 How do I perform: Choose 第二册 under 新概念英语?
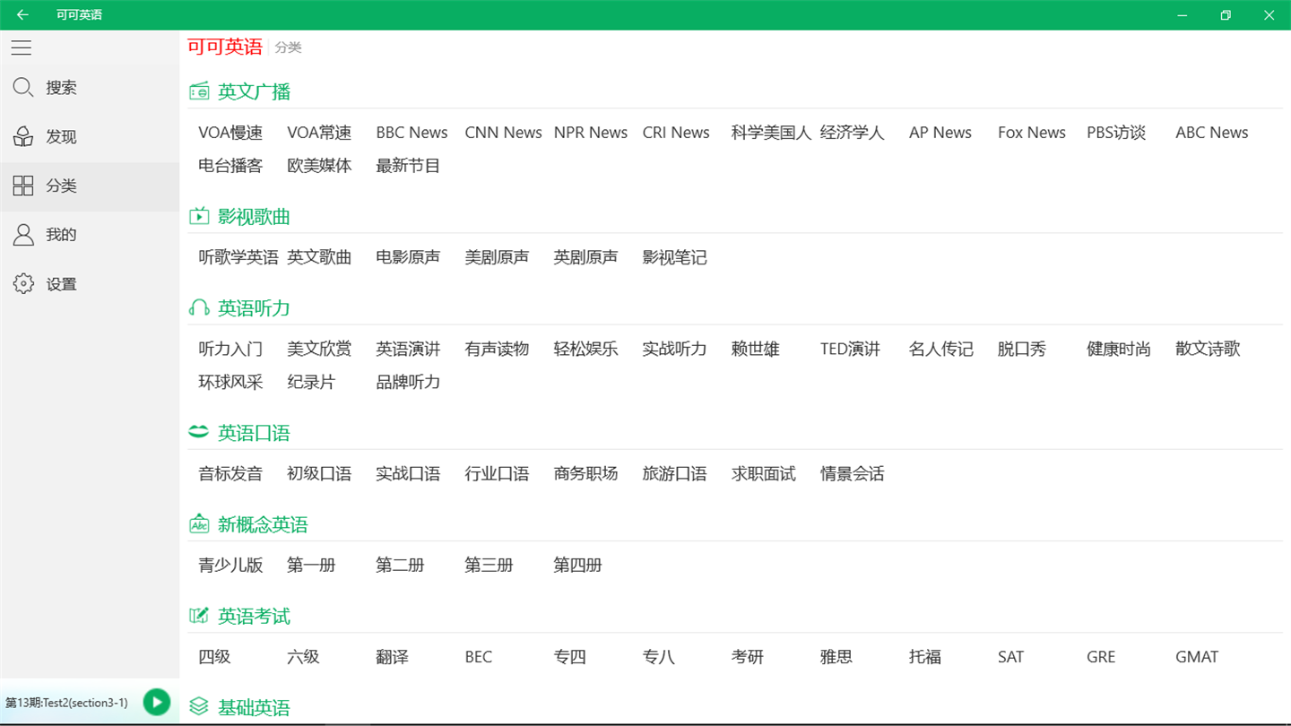pos(400,566)
